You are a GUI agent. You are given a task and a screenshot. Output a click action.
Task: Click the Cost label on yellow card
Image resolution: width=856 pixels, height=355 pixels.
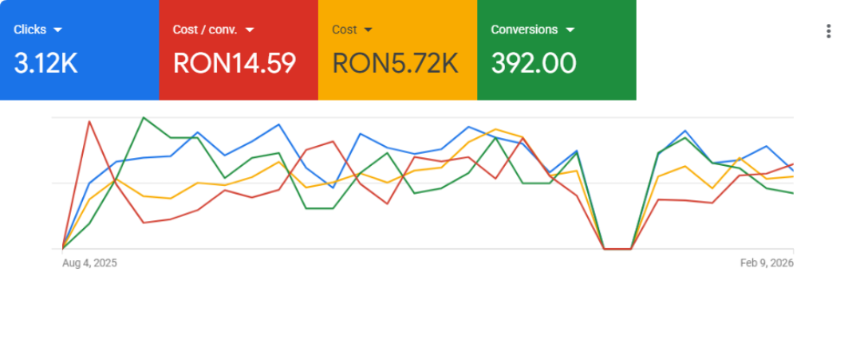click(345, 30)
